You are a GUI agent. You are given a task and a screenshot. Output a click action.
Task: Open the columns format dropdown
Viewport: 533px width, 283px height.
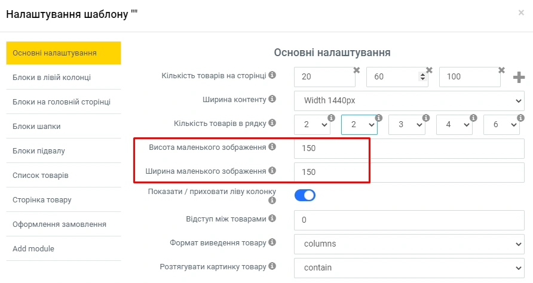pyautogui.click(x=409, y=244)
